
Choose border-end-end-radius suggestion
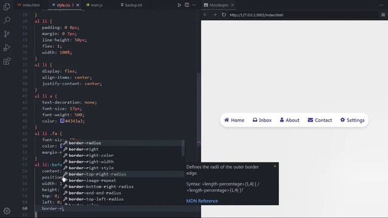pyautogui.click(x=122, y=193)
